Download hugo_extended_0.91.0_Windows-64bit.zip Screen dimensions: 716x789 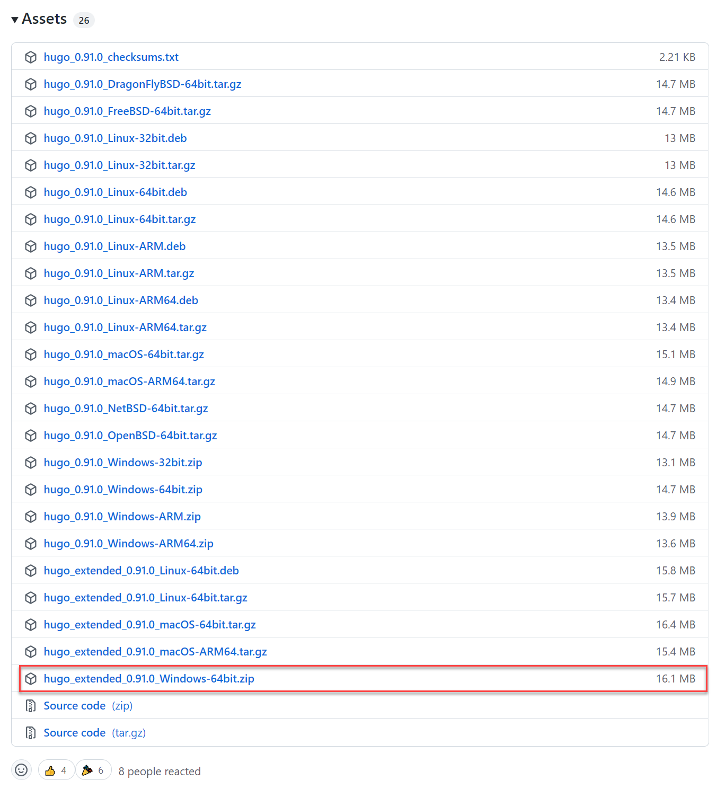149,678
